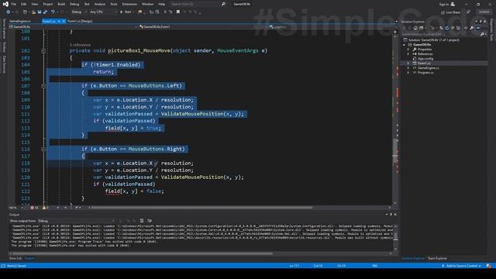
Task: Switch to the Output tab
Action: coord(29,258)
